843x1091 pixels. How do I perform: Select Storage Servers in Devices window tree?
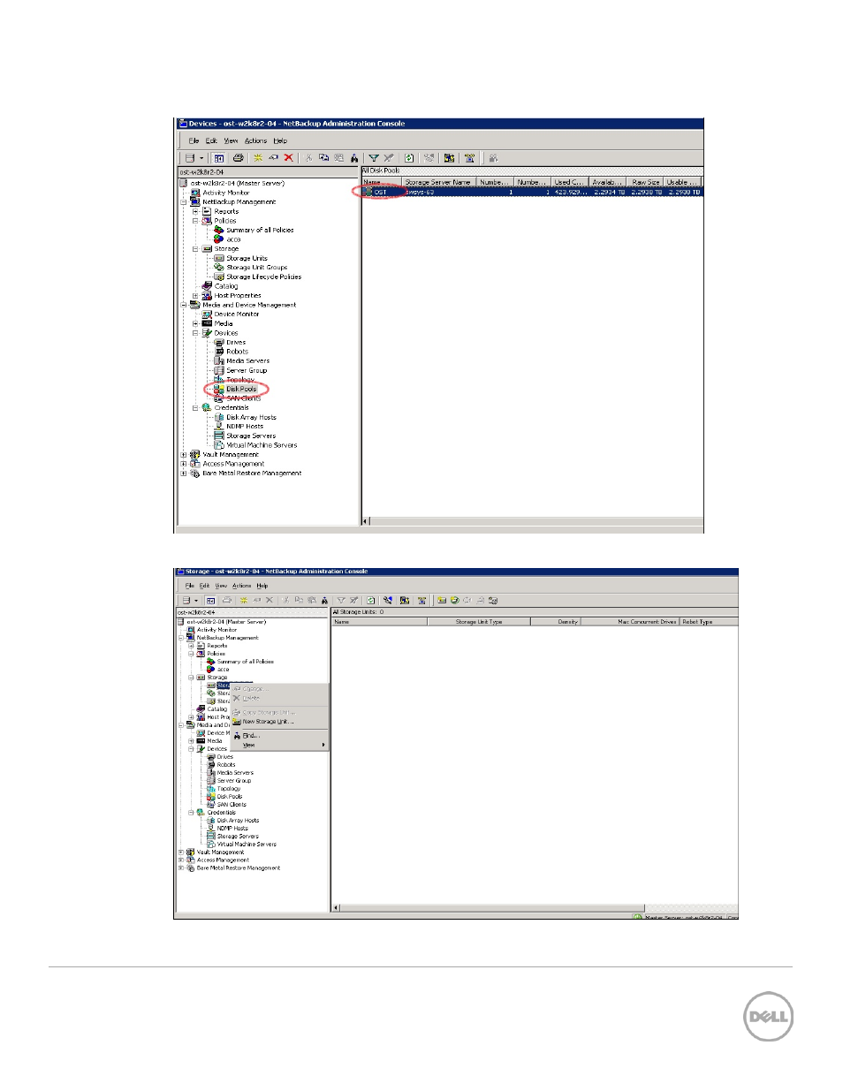[251, 436]
